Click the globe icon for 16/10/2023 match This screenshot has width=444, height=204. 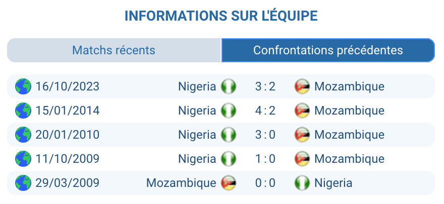click(23, 86)
